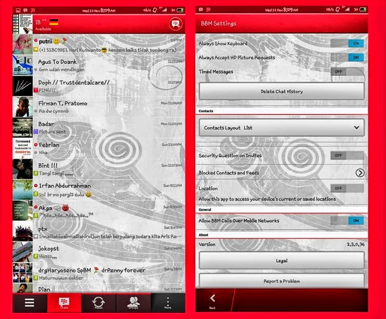Tap the clock in the right status bar
Screen dimensions: 386x319
[x=290, y=10]
